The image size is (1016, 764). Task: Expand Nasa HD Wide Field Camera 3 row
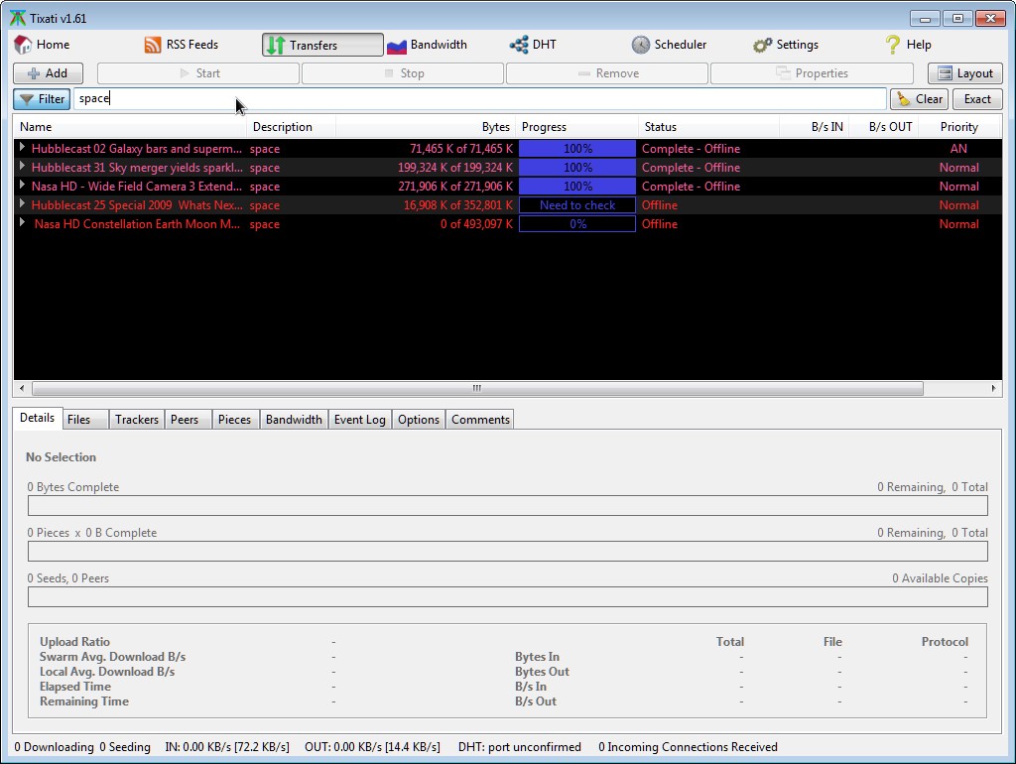click(22, 185)
